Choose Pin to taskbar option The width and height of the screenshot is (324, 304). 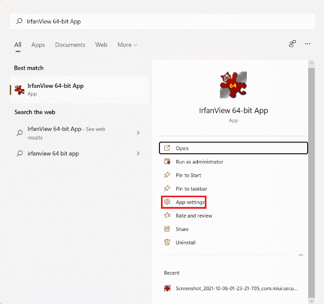[191, 189]
